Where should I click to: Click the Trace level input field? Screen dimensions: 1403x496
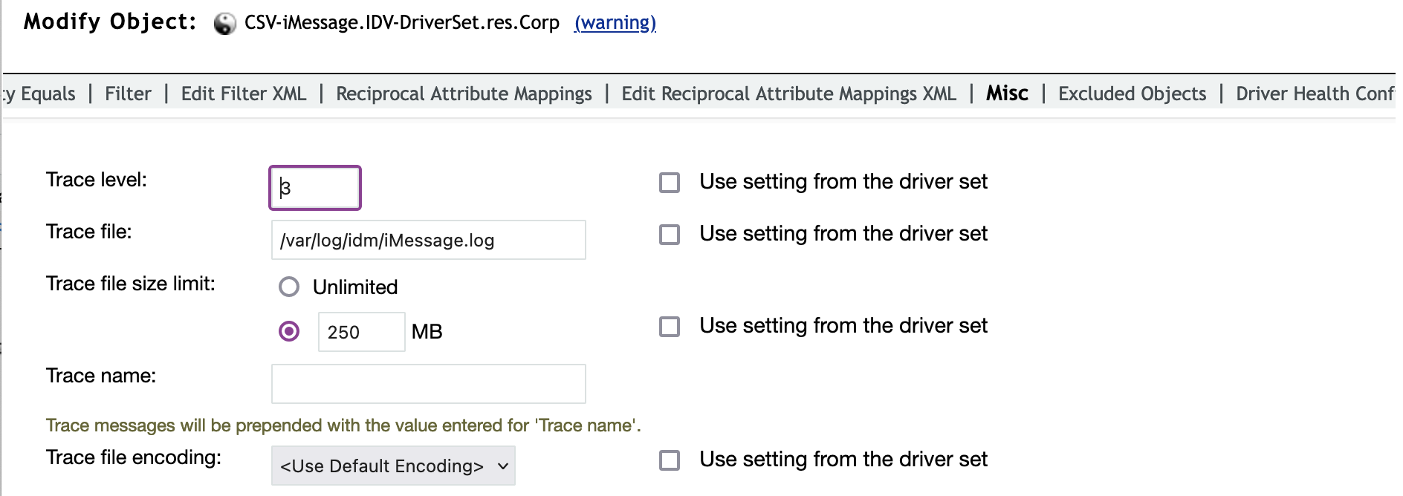[315, 188]
